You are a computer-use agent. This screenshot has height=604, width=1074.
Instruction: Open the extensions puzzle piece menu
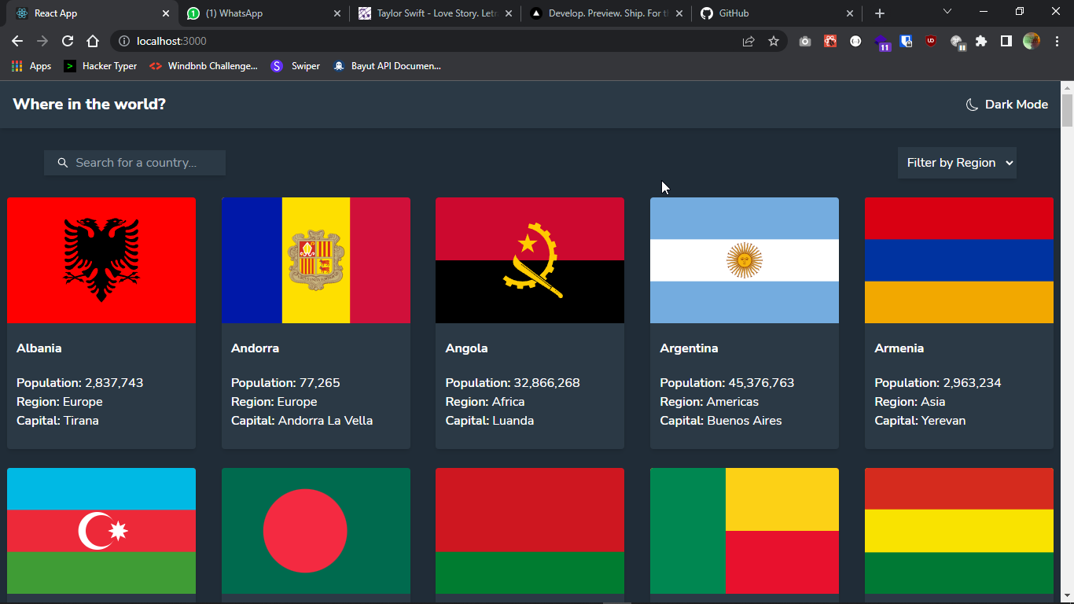[x=981, y=41]
